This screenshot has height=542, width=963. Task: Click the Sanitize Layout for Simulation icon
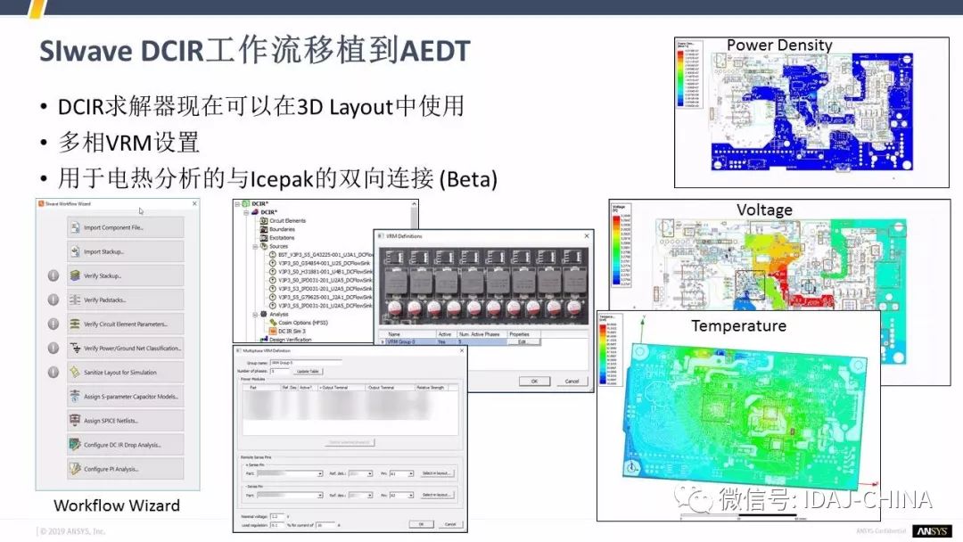75,373
